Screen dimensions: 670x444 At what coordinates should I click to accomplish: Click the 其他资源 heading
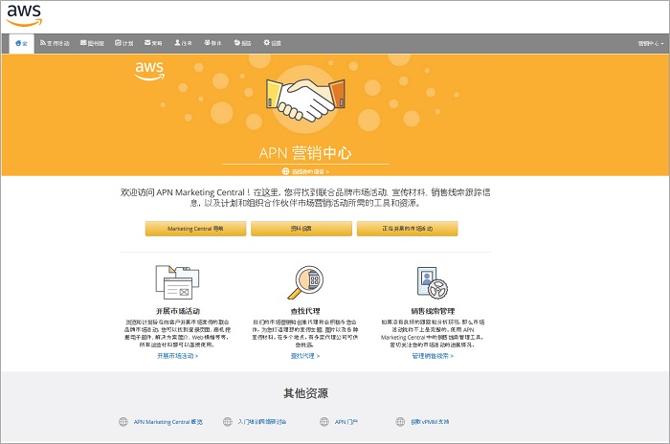[x=305, y=393]
